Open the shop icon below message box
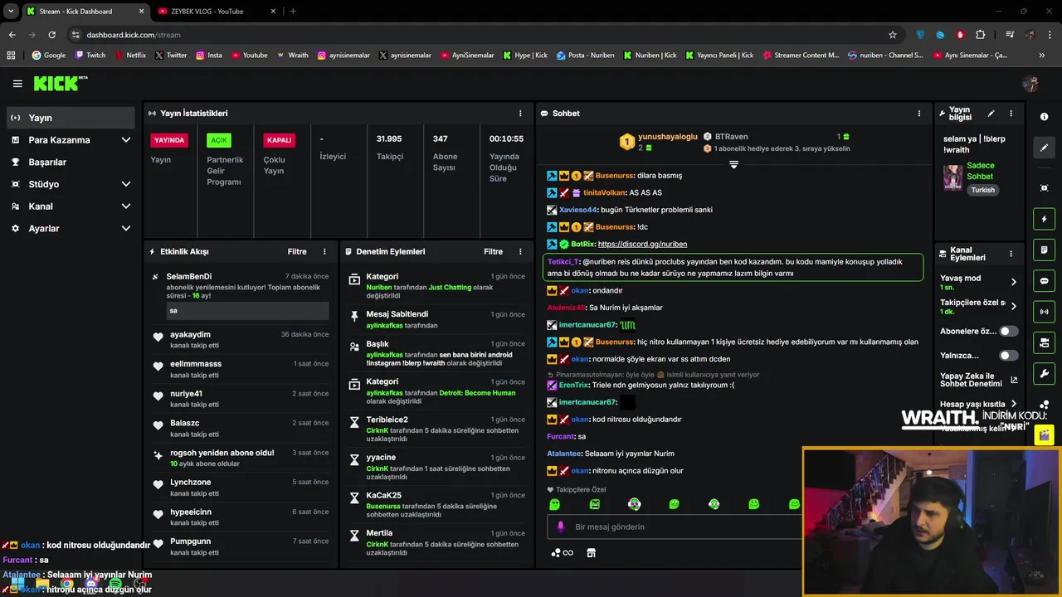 591,553
